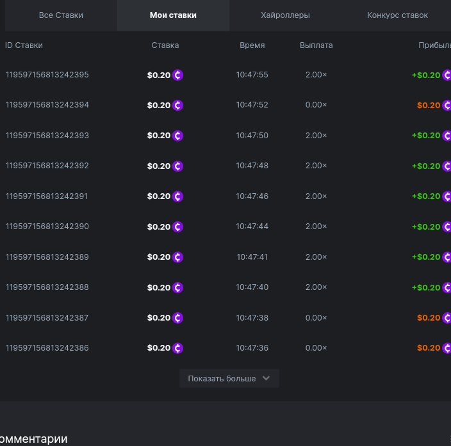Open the Хайроллеры tab

285,15
